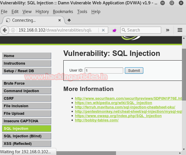Open the bobby-tables.com link

tap(97, 120)
